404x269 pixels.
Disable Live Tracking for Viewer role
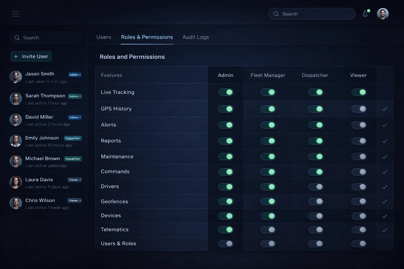pyautogui.click(x=359, y=92)
